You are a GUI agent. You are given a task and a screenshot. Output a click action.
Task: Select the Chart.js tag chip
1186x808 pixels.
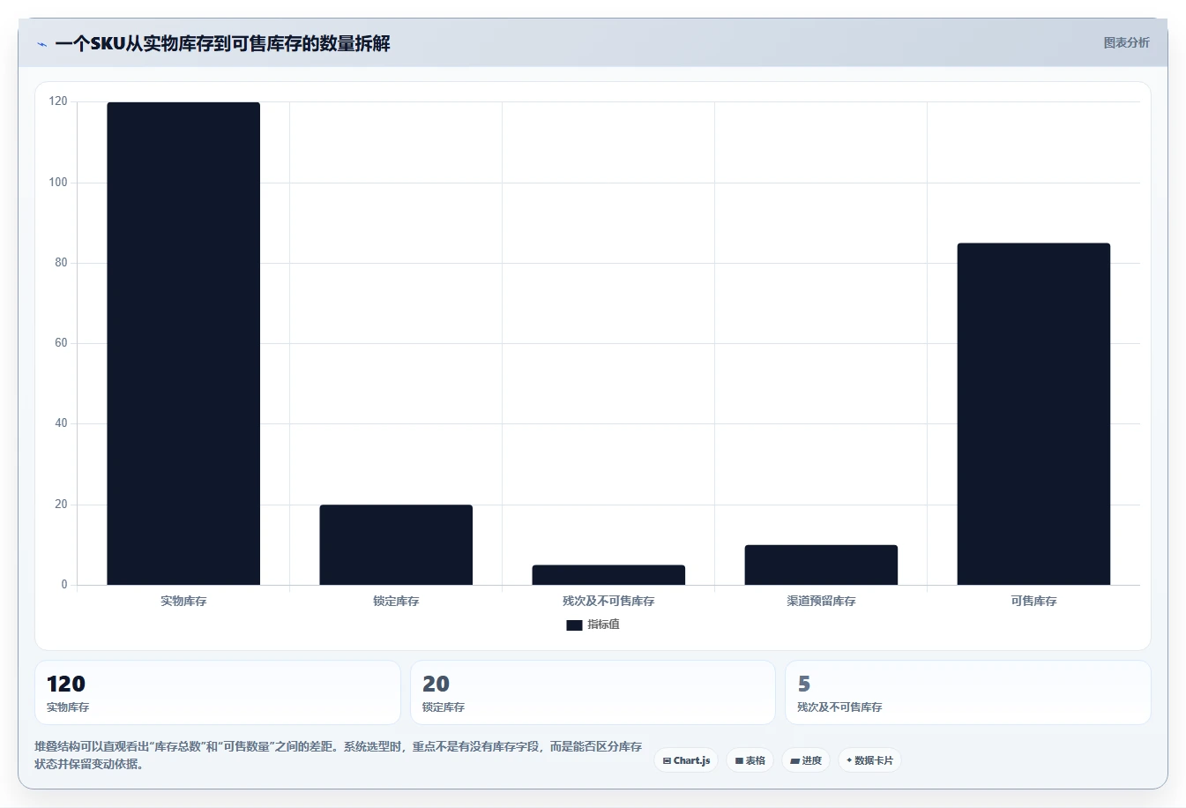click(686, 760)
